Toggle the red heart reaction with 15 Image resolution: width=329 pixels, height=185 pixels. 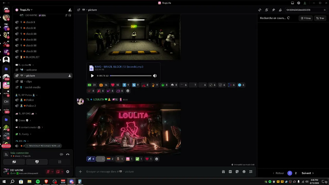point(115,85)
